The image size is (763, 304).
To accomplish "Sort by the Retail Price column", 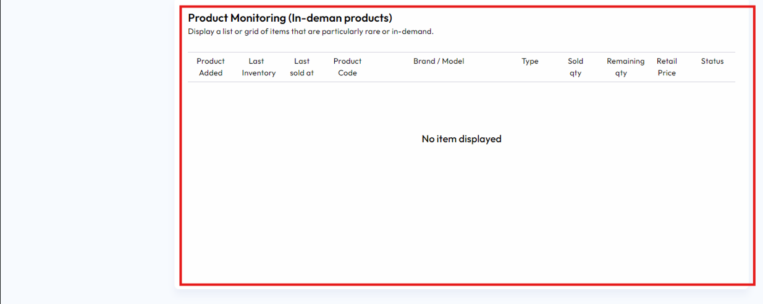I will pyautogui.click(x=667, y=67).
